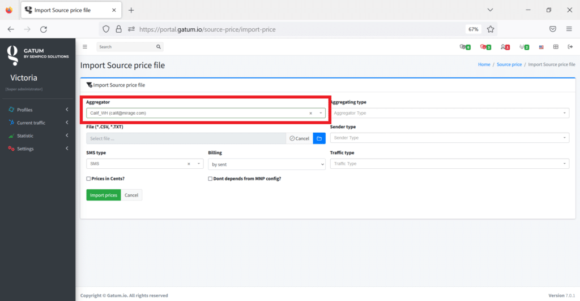Click the Source price breadcrumb link

(509, 65)
